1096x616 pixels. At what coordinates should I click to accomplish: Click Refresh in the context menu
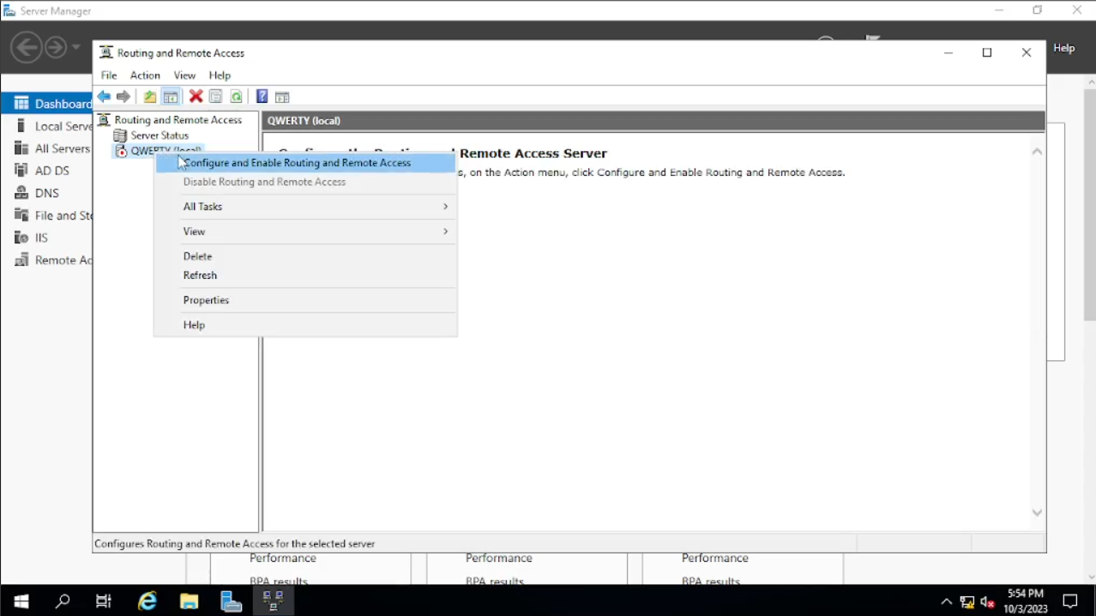200,275
